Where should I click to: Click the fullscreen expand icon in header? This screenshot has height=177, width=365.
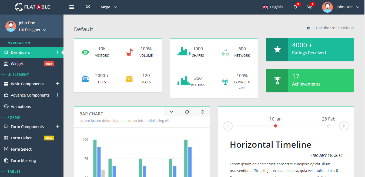pos(88,7)
